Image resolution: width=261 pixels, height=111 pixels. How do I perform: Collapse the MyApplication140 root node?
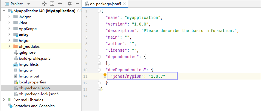(x=4, y=11)
